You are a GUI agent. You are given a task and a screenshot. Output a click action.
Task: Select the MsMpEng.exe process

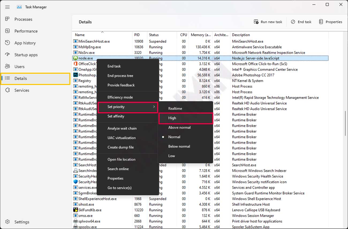click(x=200, y=47)
